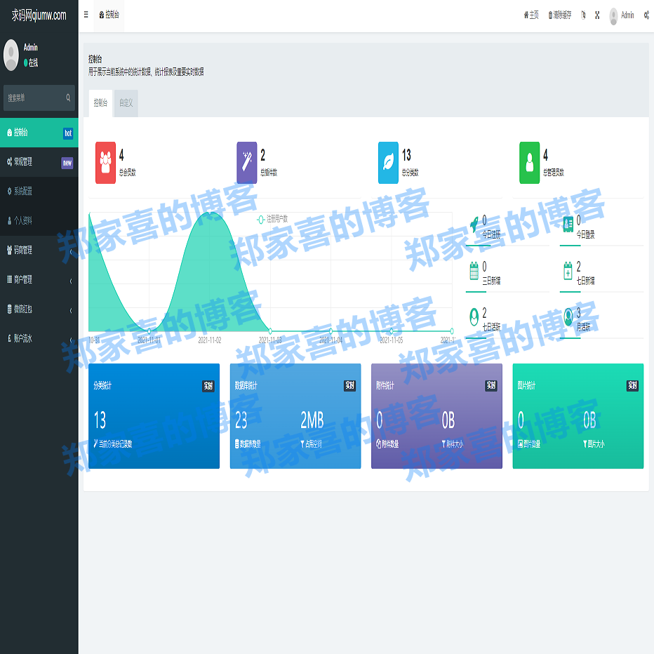Switch to the 自定义 tab

pyautogui.click(x=126, y=102)
